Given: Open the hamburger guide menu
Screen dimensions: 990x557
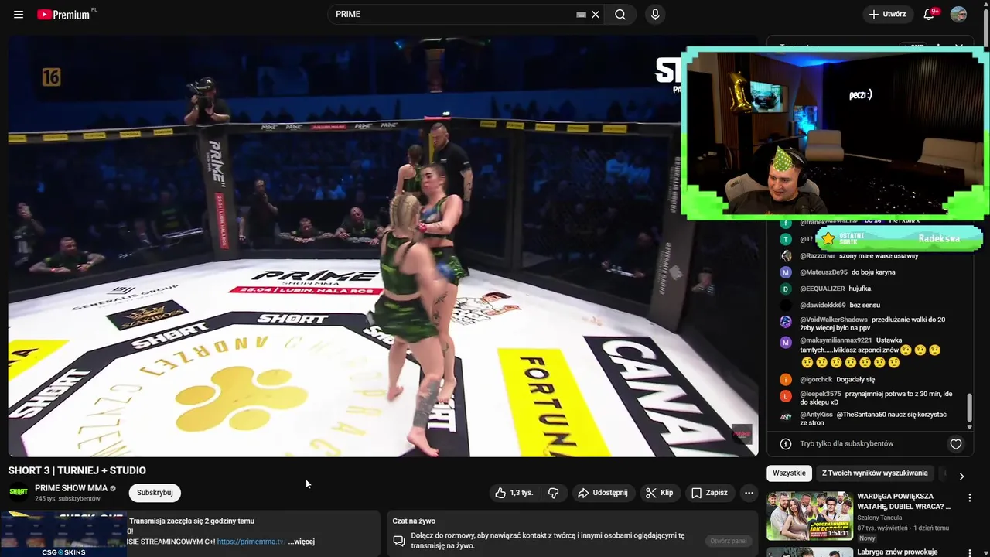Looking at the screenshot, I should pyautogui.click(x=19, y=14).
